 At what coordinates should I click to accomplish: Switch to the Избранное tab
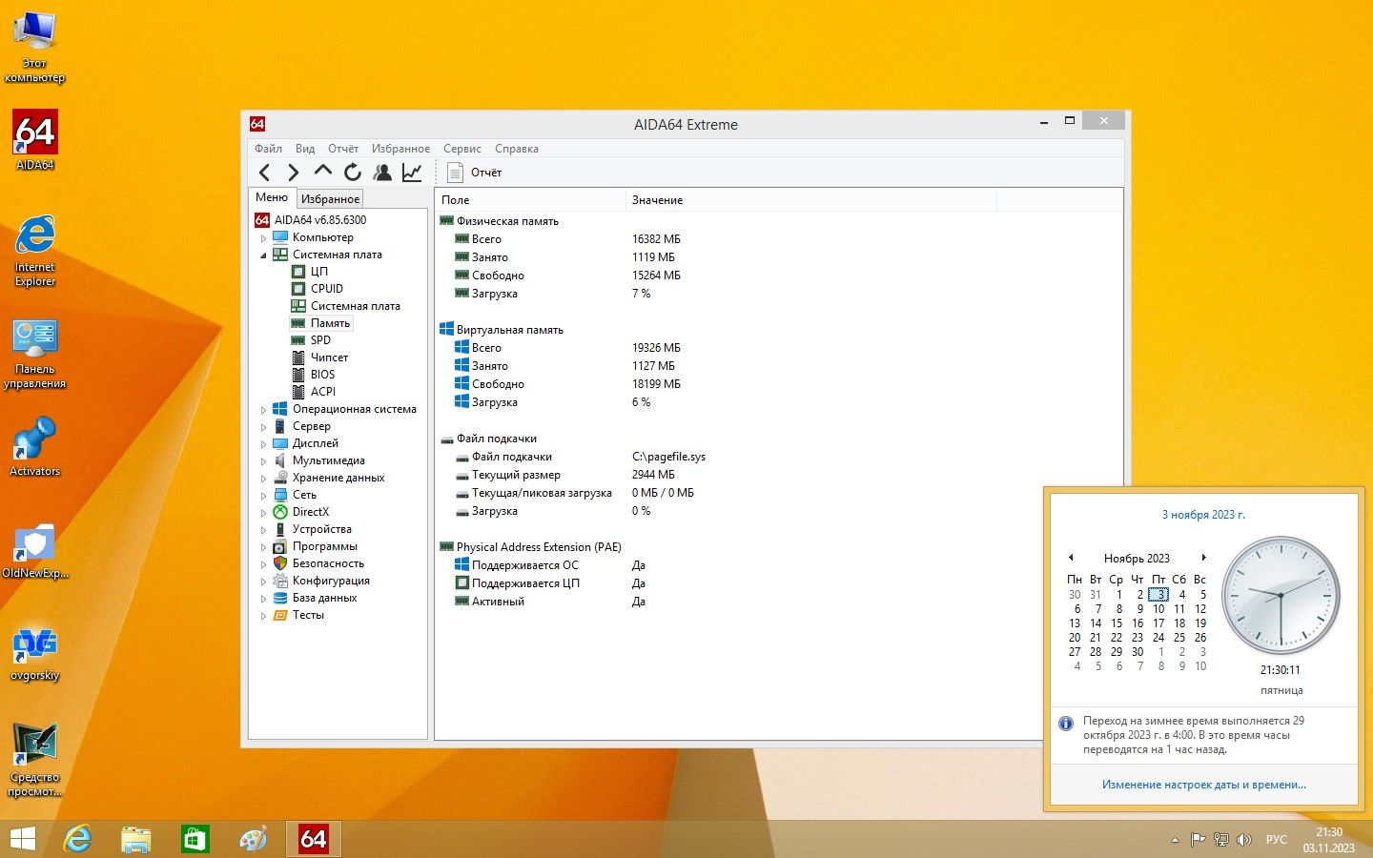pos(330,198)
